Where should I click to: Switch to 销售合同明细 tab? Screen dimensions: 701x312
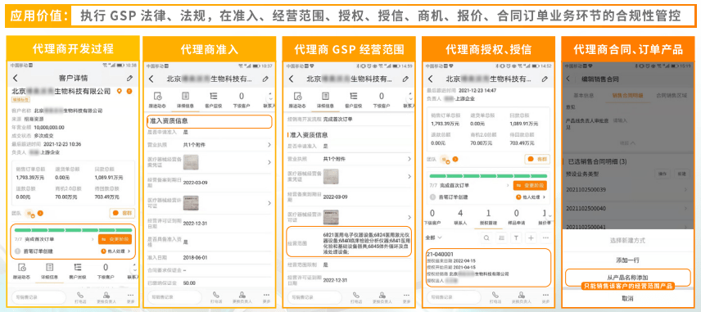coord(627,95)
